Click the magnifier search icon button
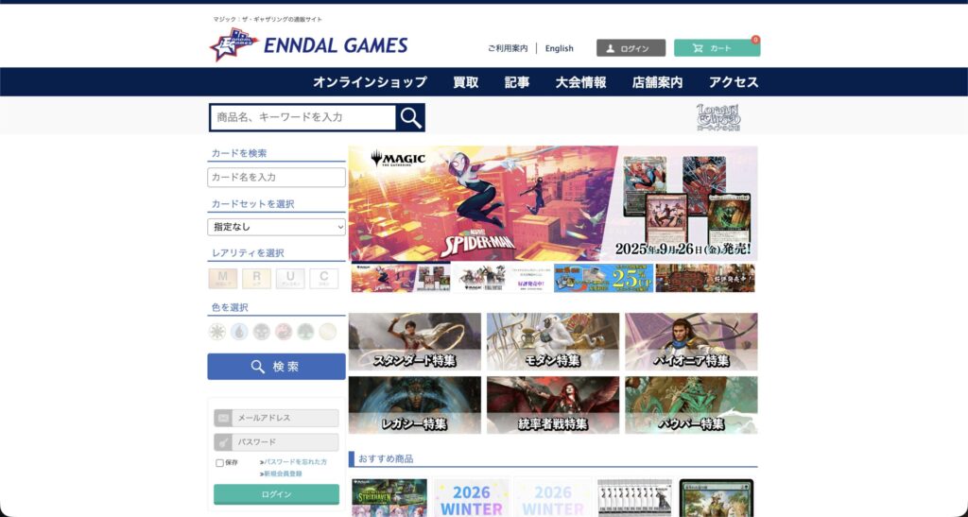 click(x=410, y=117)
